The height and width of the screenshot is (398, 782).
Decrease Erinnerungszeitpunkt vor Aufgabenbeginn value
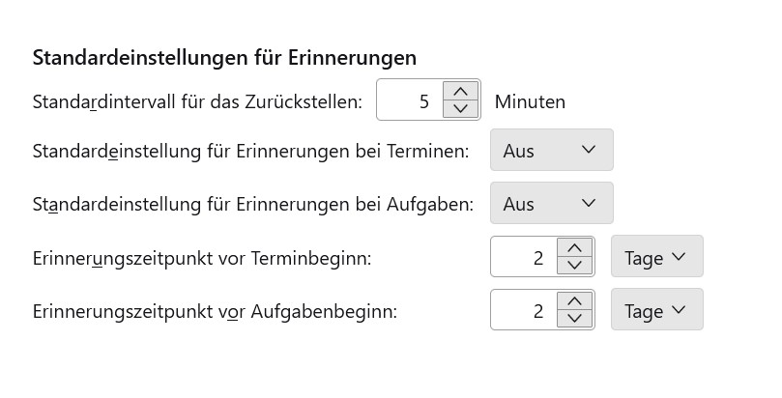575,320
